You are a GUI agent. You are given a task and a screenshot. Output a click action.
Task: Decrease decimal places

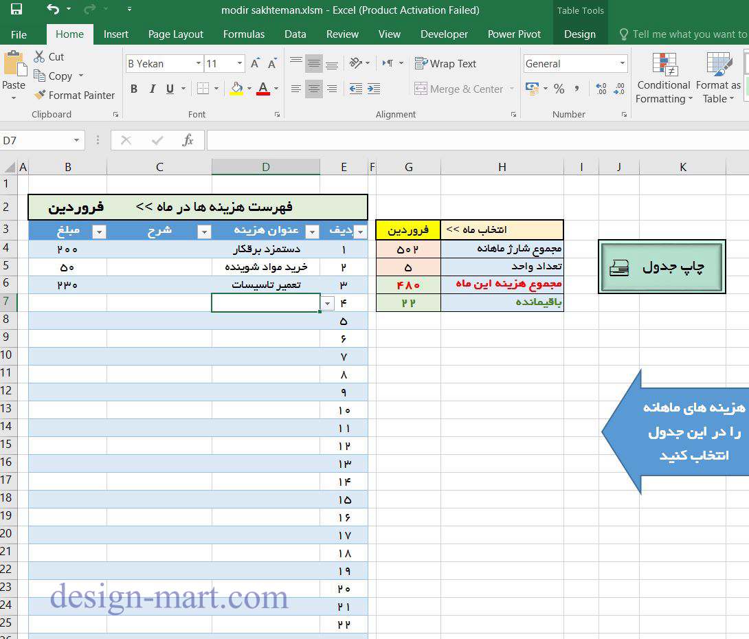click(619, 89)
